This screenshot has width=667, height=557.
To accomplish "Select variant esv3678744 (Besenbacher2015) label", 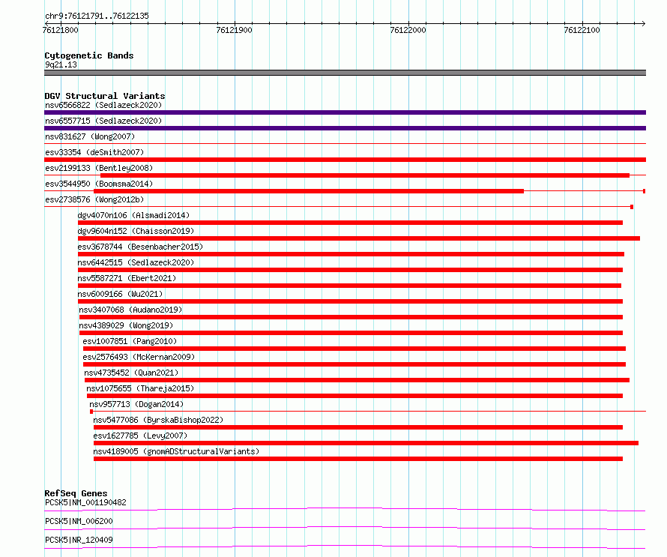I will tap(140, 247).
